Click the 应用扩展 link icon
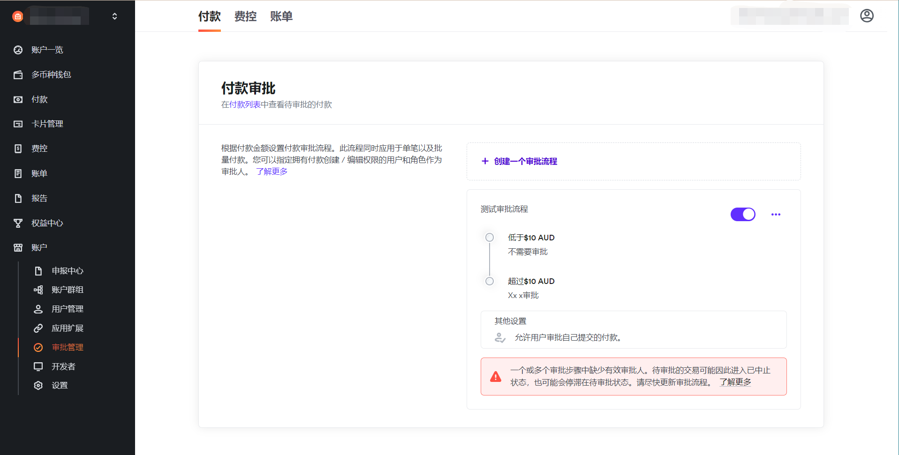Image resolution: width=899 pixels, height=455 pixels. (38, 328)
